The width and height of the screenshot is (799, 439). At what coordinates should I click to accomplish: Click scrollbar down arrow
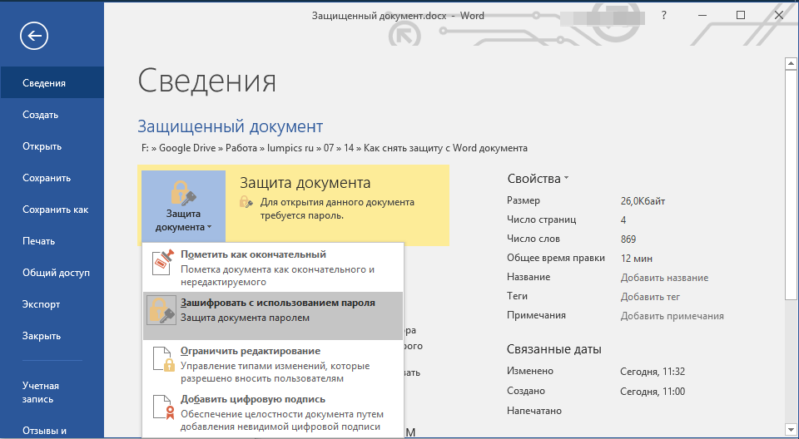pos(791,429)
